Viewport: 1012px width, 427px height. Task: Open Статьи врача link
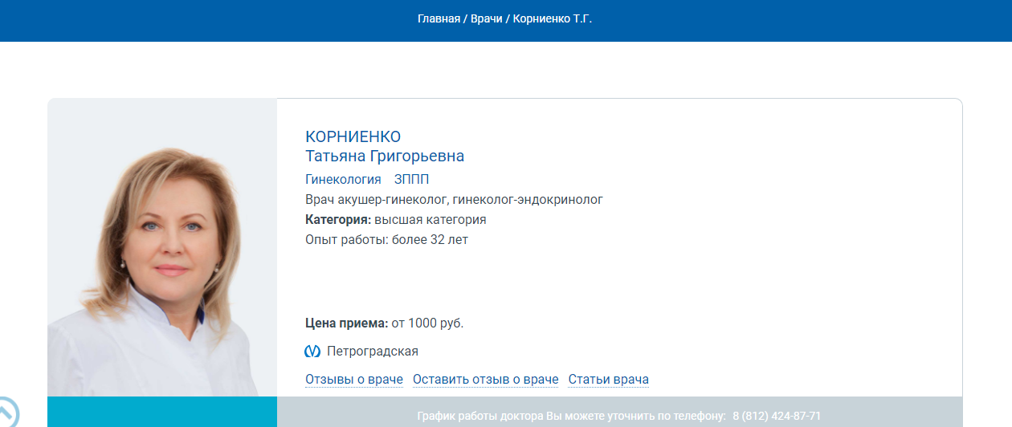pos(608,379)
